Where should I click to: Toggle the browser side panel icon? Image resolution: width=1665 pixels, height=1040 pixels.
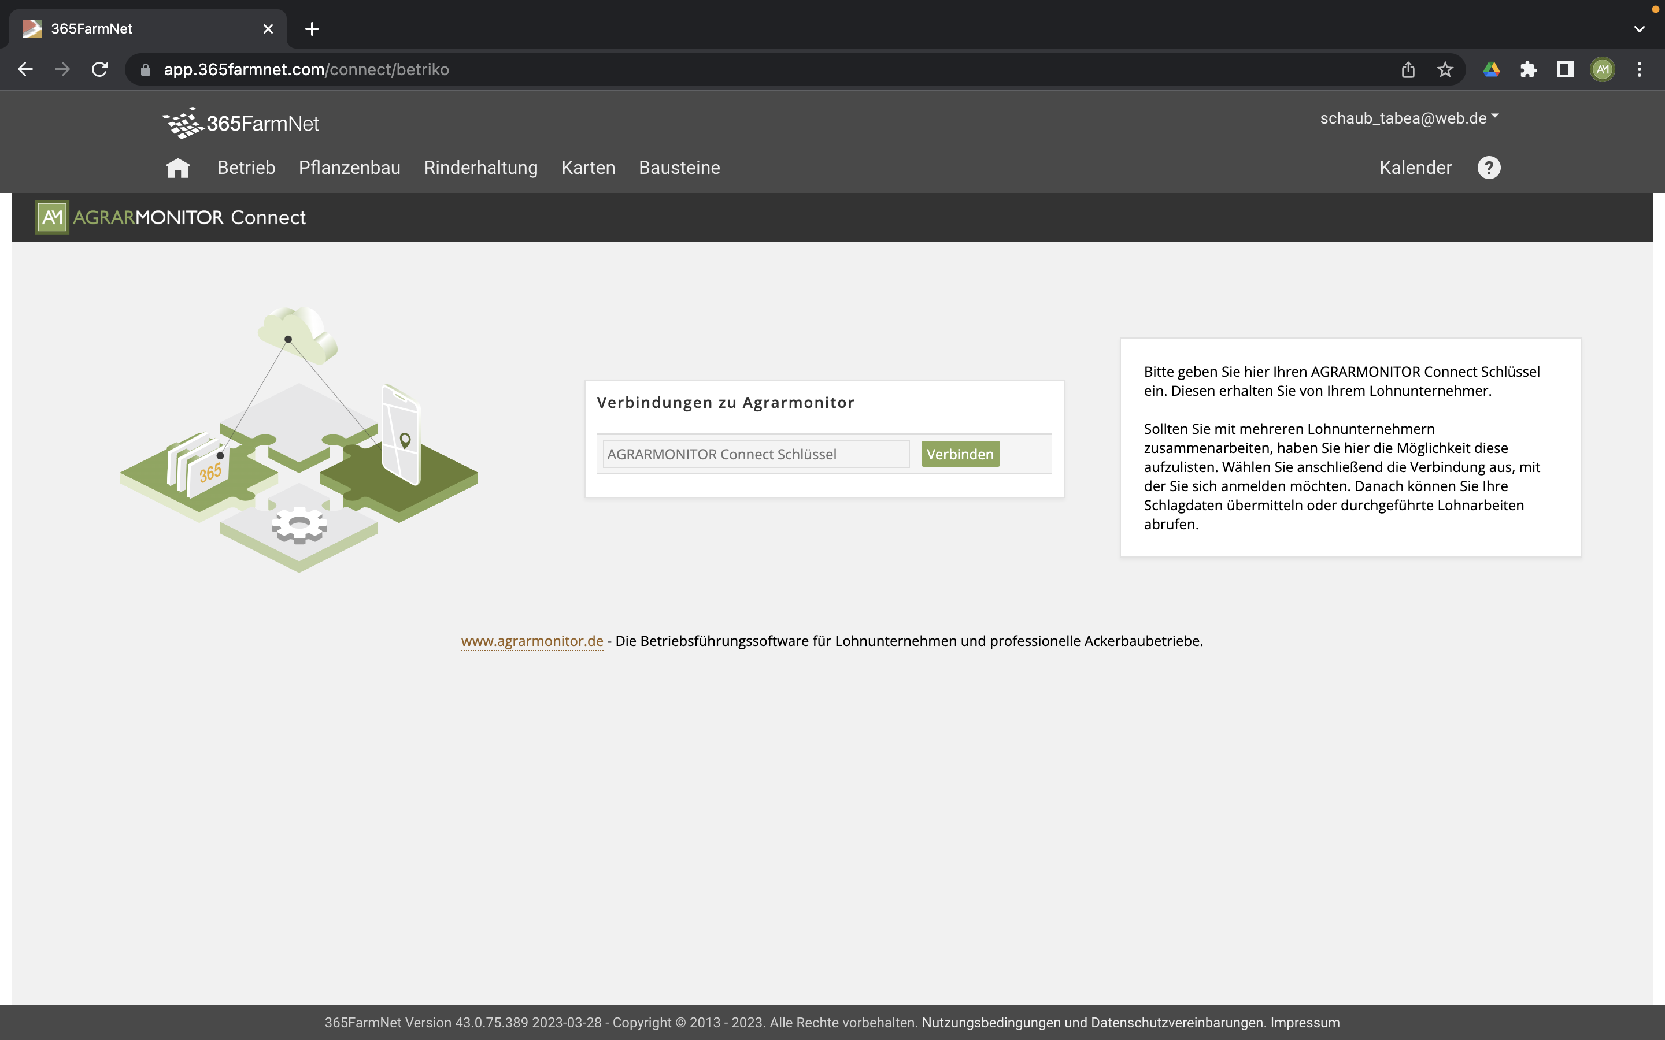[1565, 69]
